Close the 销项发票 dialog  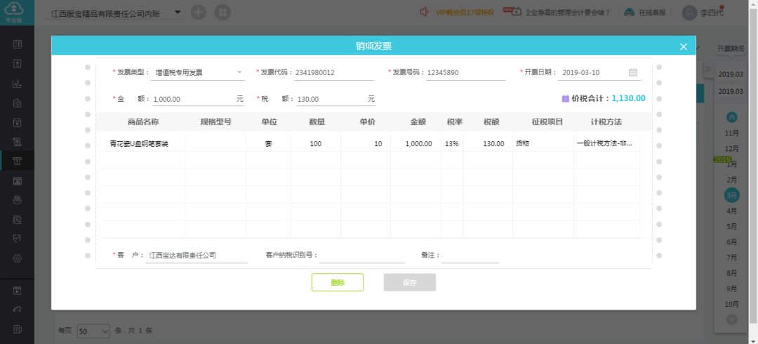pos(683,46)
